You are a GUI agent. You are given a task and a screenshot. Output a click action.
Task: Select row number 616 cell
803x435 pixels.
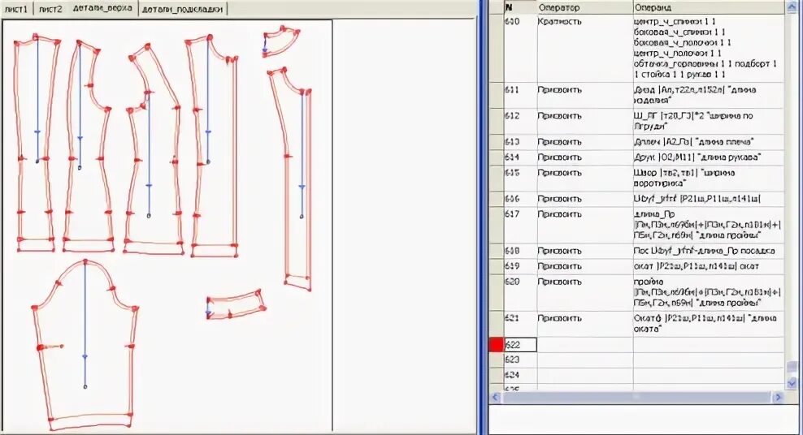pyautogui.click(x=520, y=199)
